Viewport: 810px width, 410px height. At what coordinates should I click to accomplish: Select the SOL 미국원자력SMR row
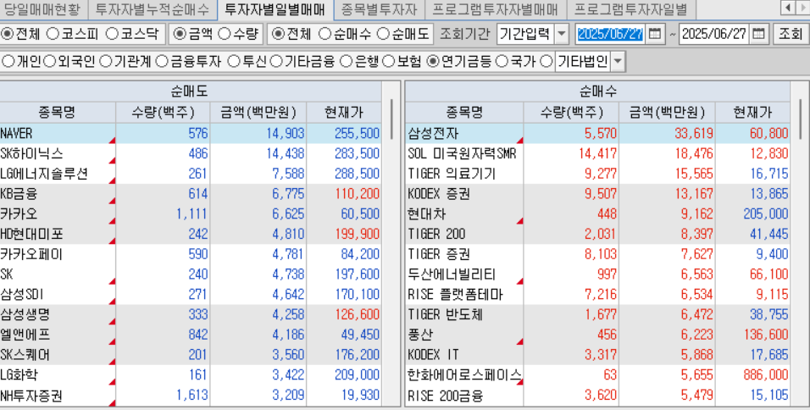597,153
